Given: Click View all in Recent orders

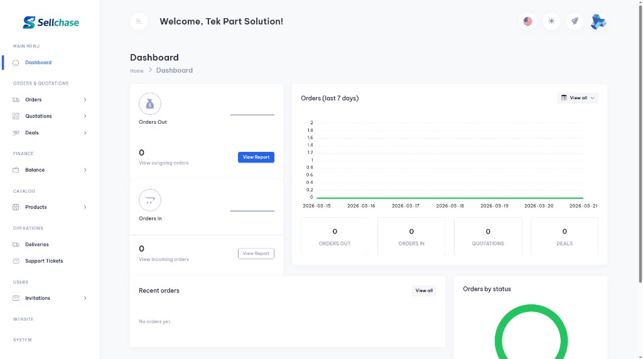Looking at the screenshot, I should 424,291.
